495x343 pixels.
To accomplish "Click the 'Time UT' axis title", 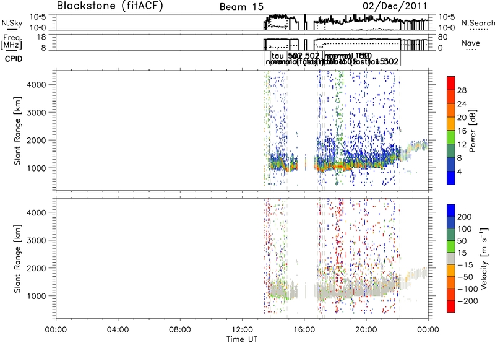I will [x=242, y=339].
